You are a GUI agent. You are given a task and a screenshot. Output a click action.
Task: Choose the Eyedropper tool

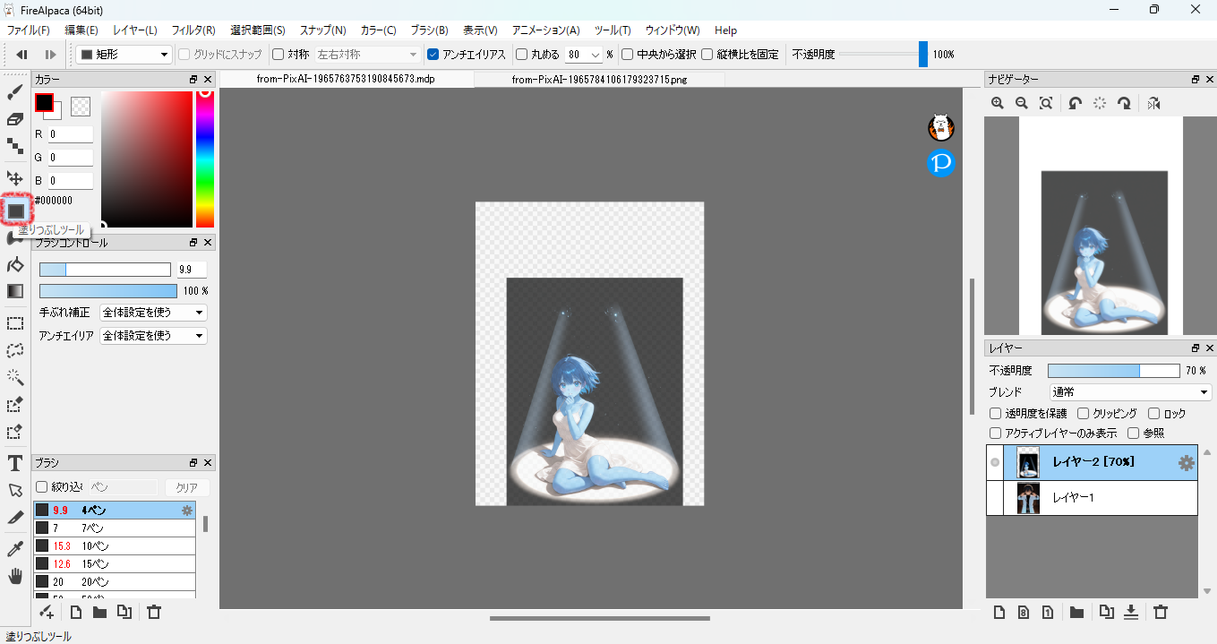point(15,548)
